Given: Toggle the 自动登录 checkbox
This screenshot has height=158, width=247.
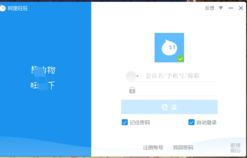Looking at the screenshot, I should tap(191, 122).
